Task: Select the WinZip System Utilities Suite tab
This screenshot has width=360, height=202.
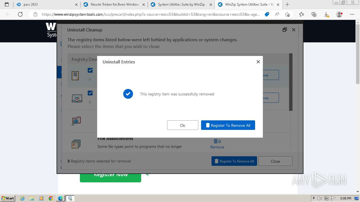Action: click(248, 4)
